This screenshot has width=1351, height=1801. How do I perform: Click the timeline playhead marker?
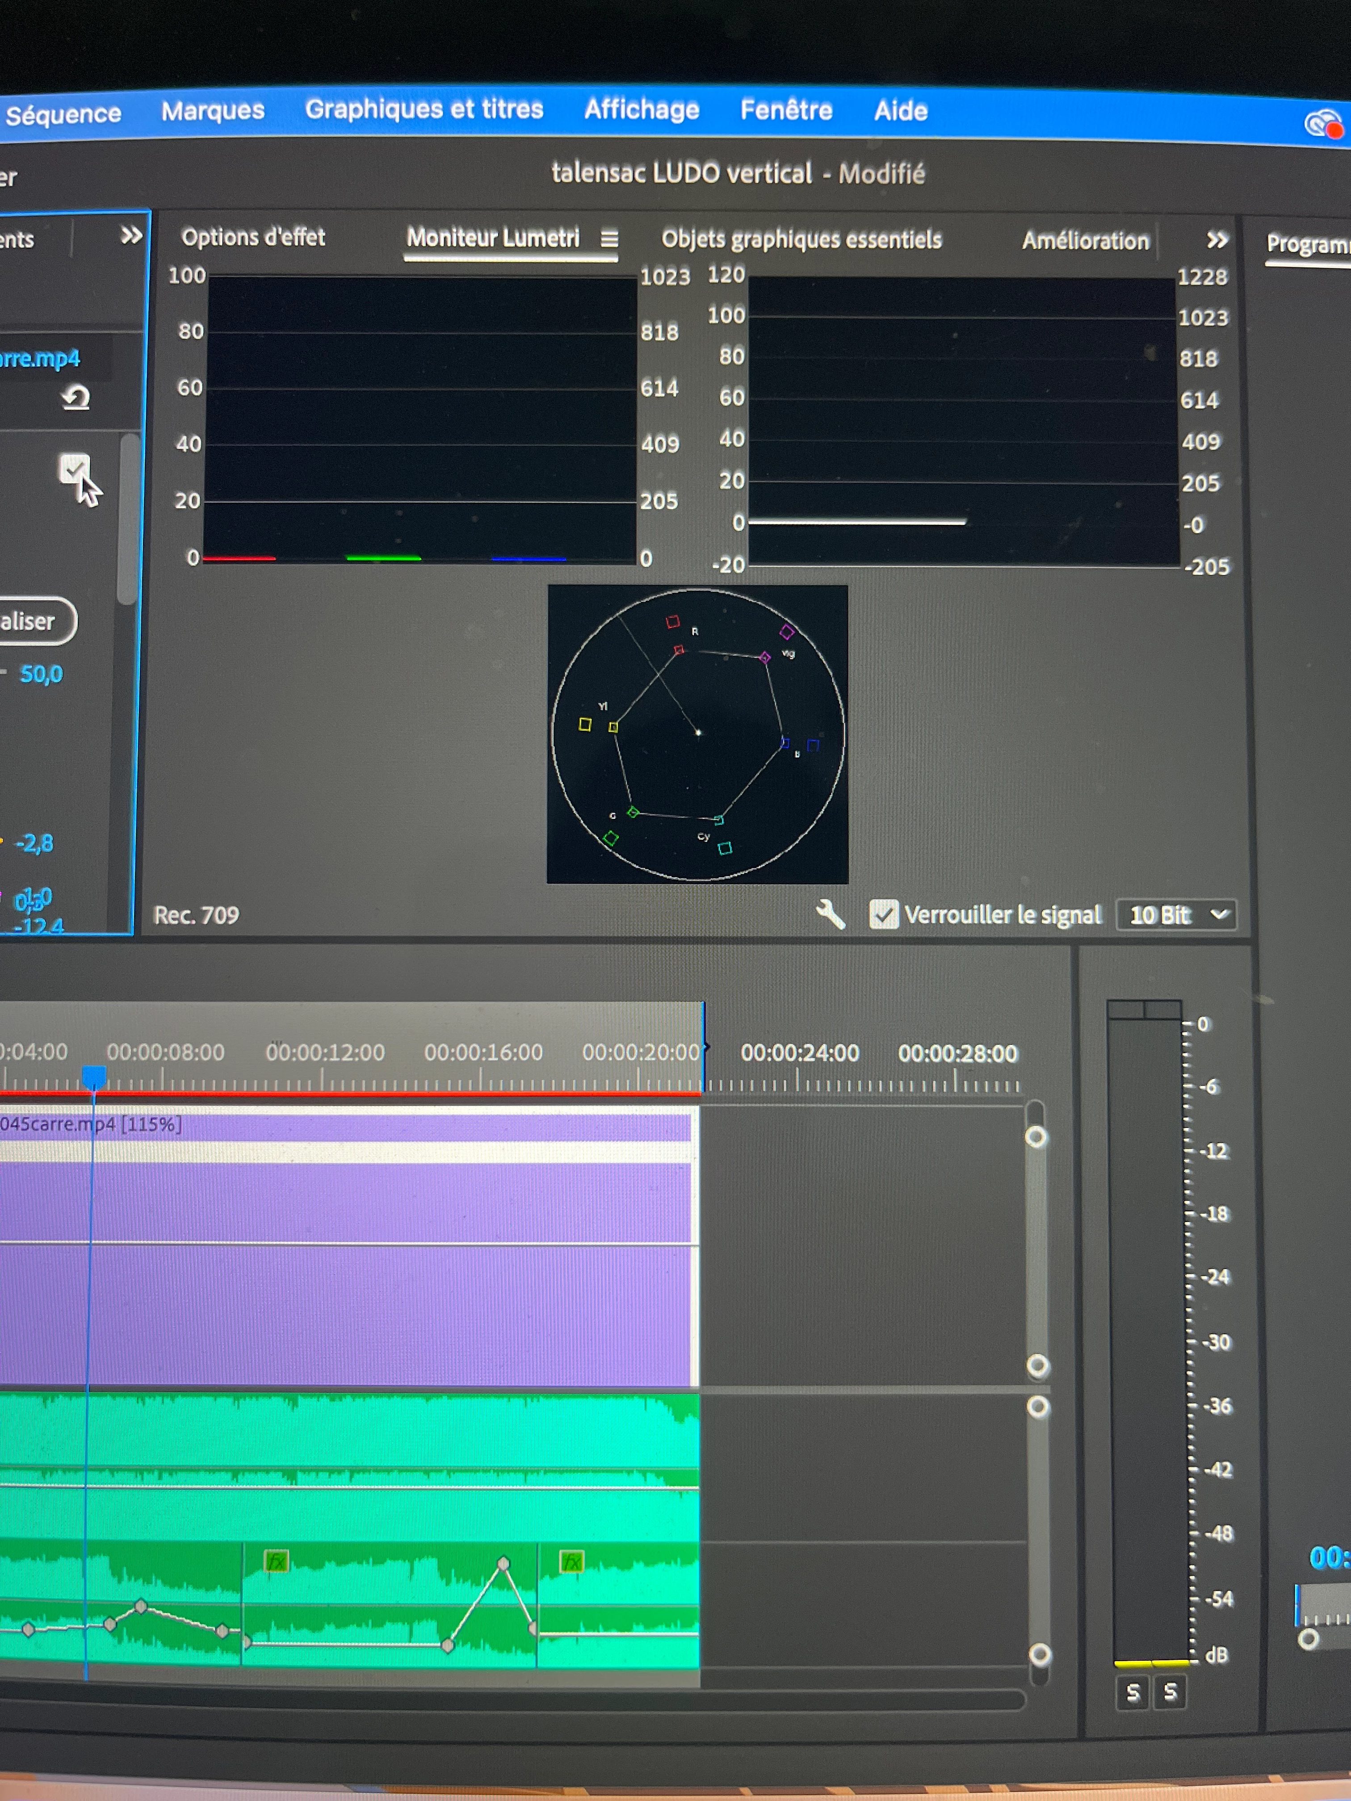(94, 1077)
